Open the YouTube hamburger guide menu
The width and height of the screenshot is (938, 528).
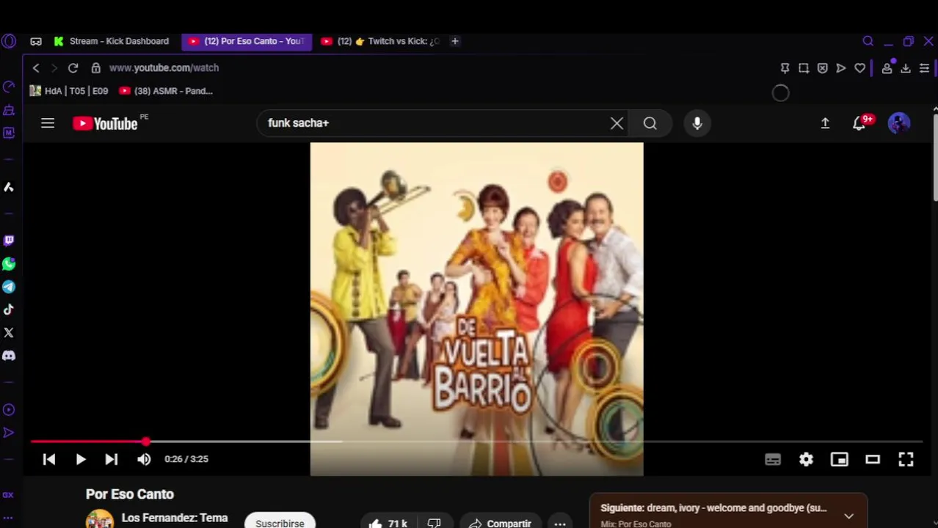coord(48,123)
